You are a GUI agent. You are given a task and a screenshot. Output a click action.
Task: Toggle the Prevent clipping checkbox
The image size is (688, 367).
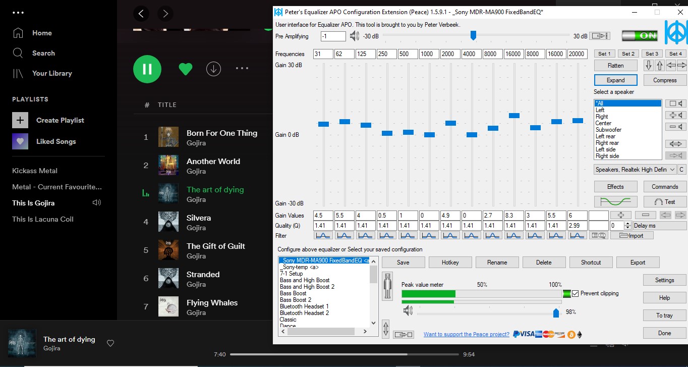(575, 293)
